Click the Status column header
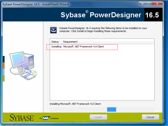Image resolution: width=168 pixels, height=126 pixels. 55,42
